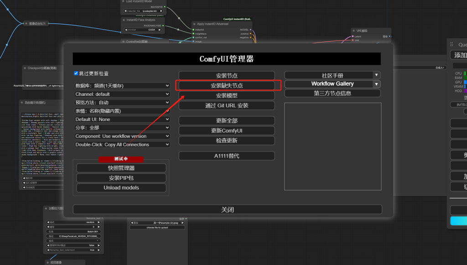Click the 安装模型 button
The image size is (467, 265).
coord(227,96)
